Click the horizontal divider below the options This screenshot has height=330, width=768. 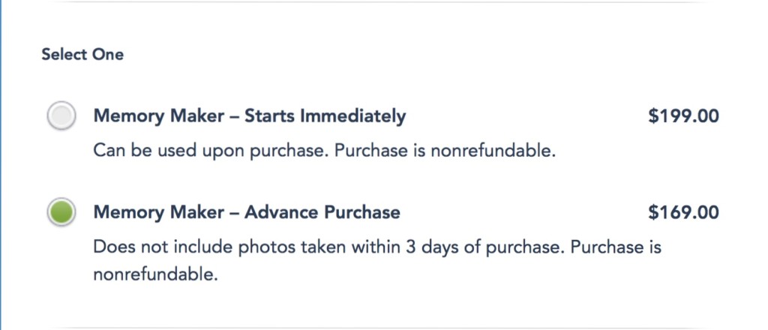point(384,327)
